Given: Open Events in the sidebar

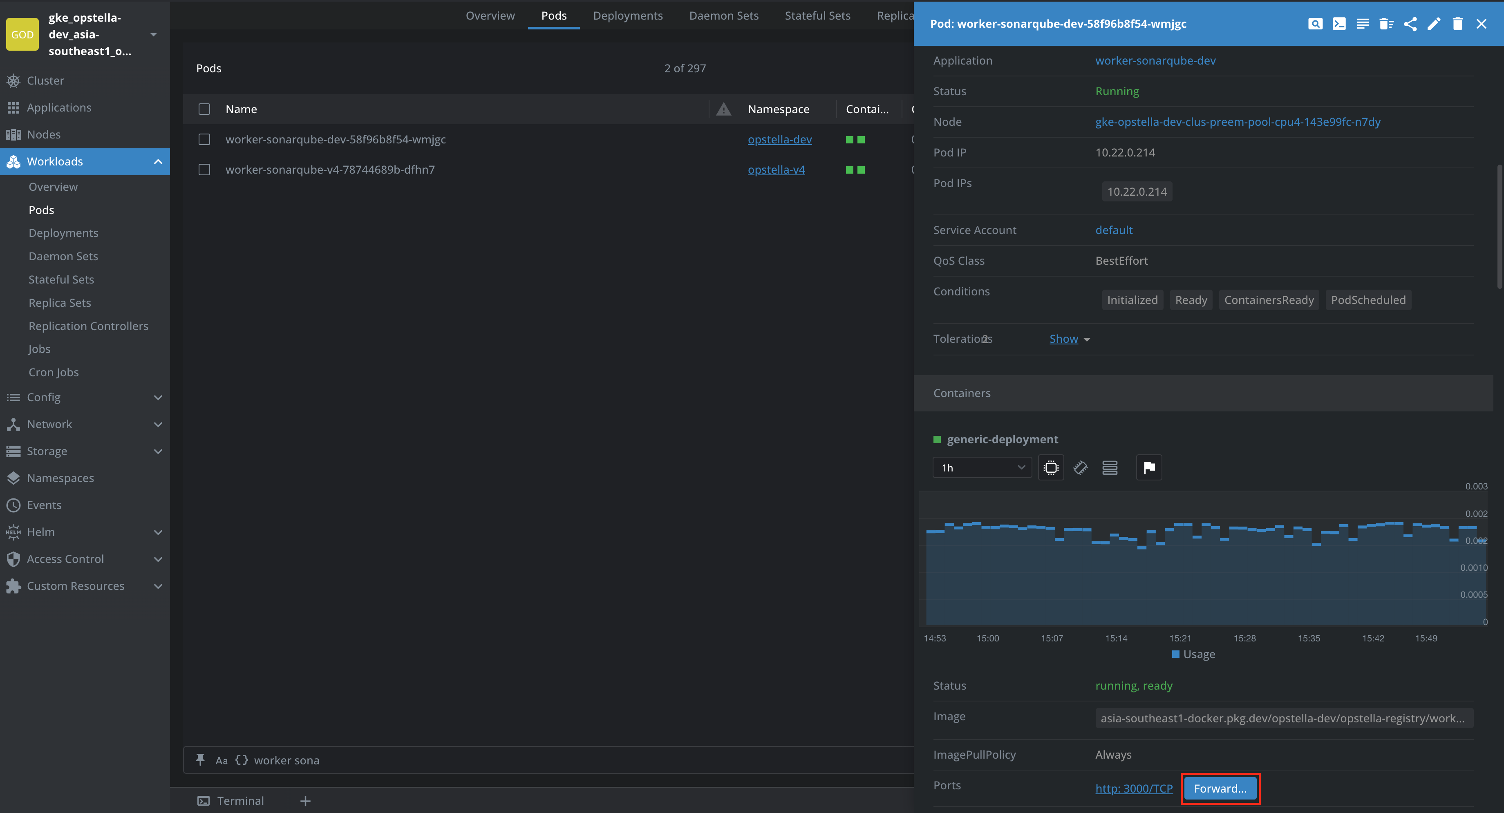Looking at the screenshot, I should click(85, 505).
